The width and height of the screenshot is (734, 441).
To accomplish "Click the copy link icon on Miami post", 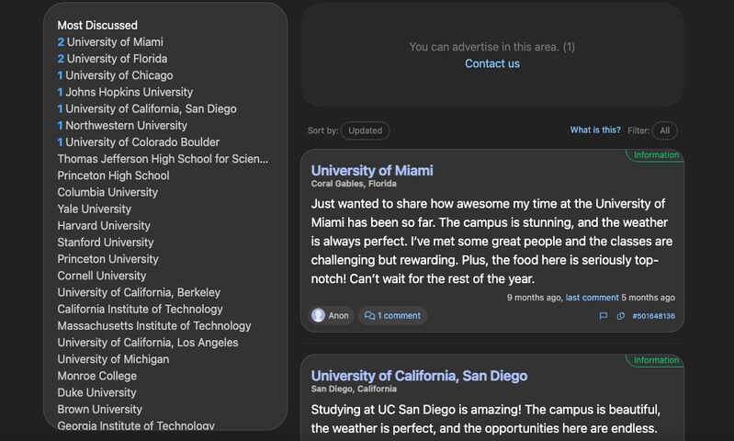I will click(621, 316).
